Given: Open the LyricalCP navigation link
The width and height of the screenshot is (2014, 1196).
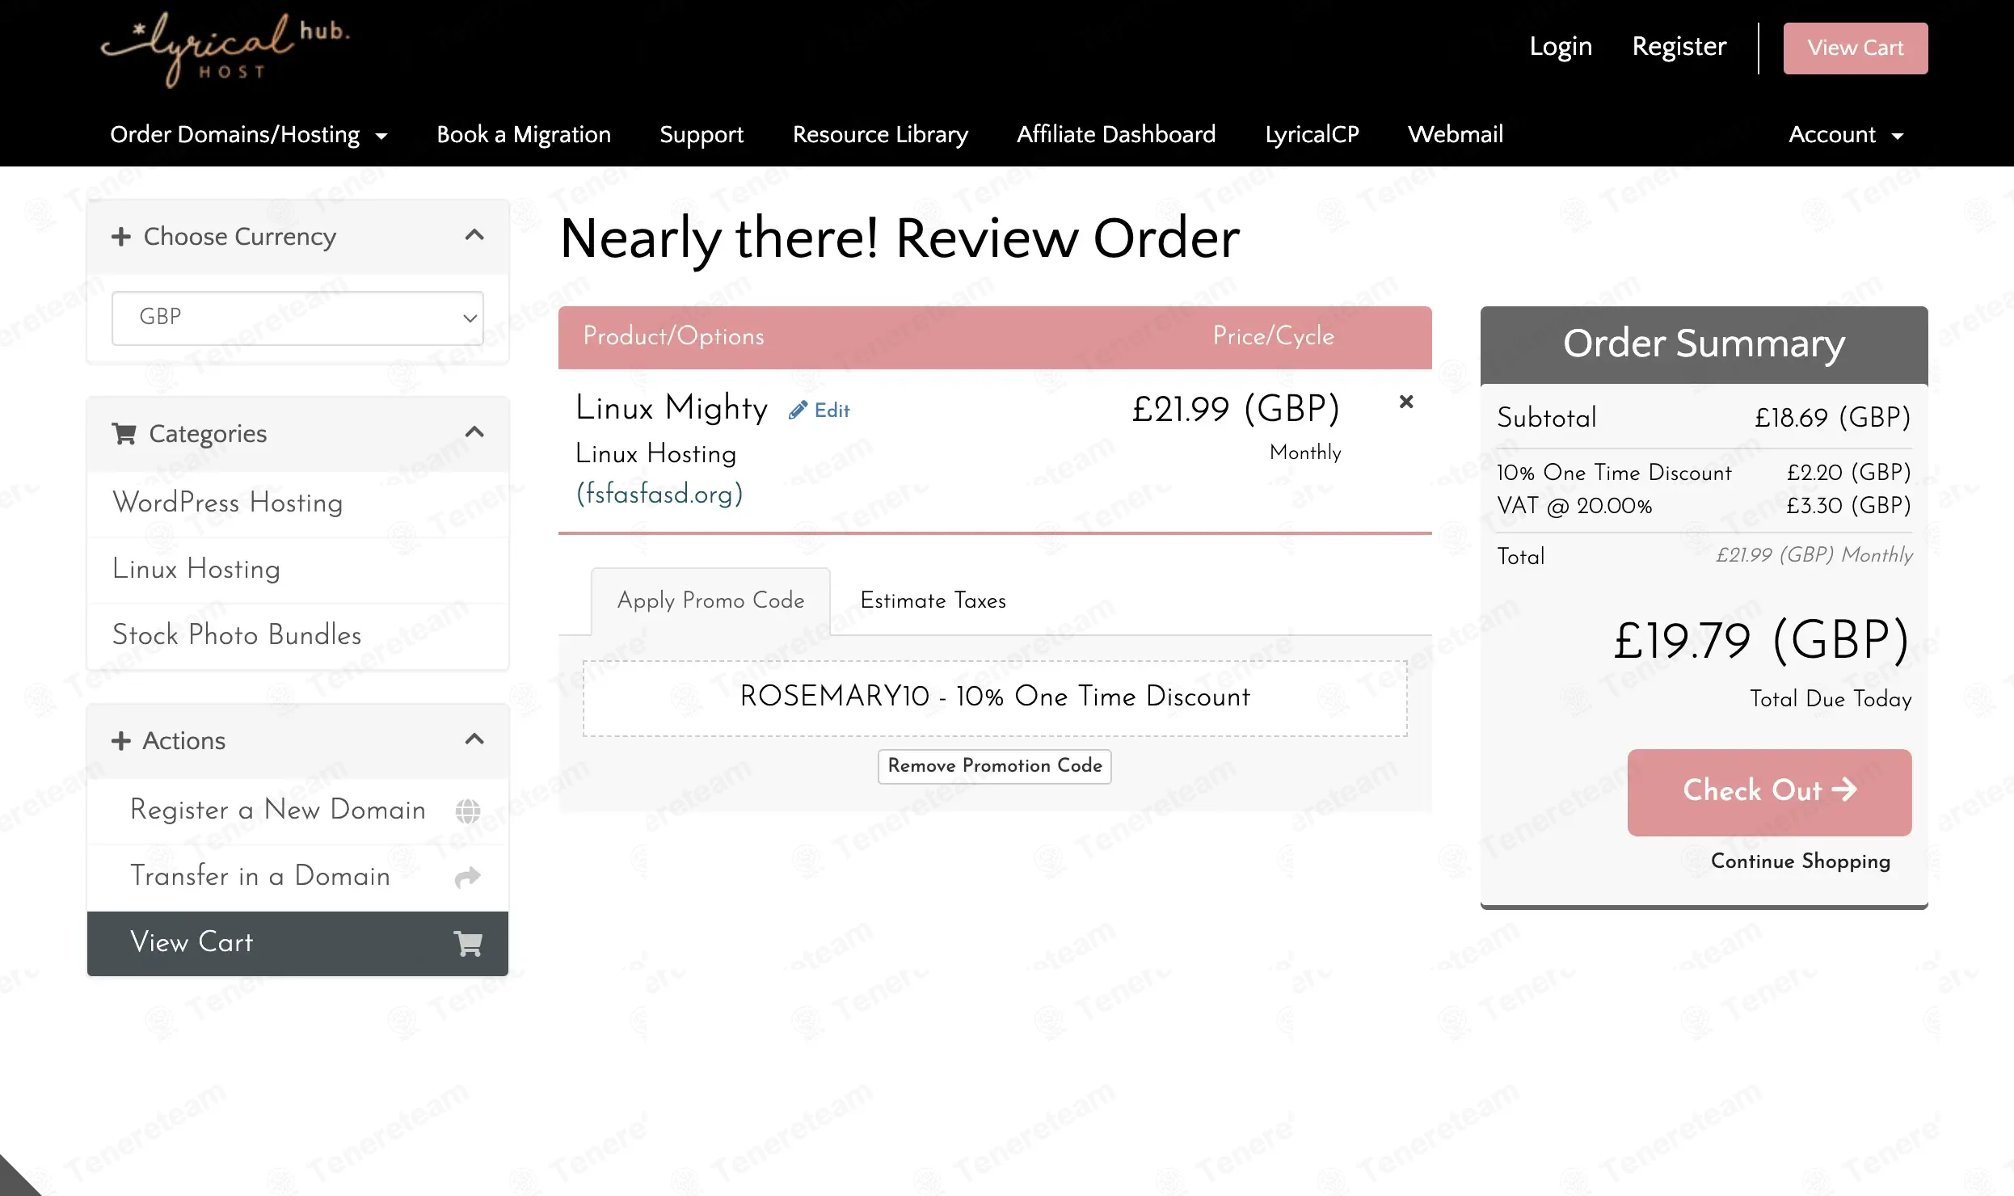Looking at the screenshot, I should tap(1312, 134).
